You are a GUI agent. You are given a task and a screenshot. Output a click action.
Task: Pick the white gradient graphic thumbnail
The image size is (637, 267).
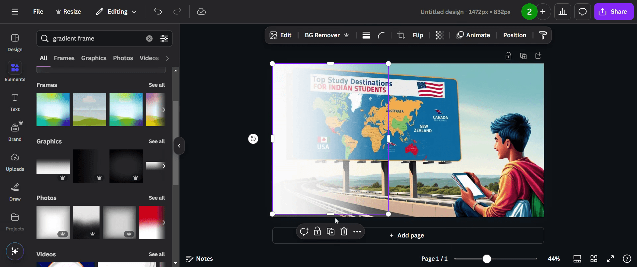[53, 166]
